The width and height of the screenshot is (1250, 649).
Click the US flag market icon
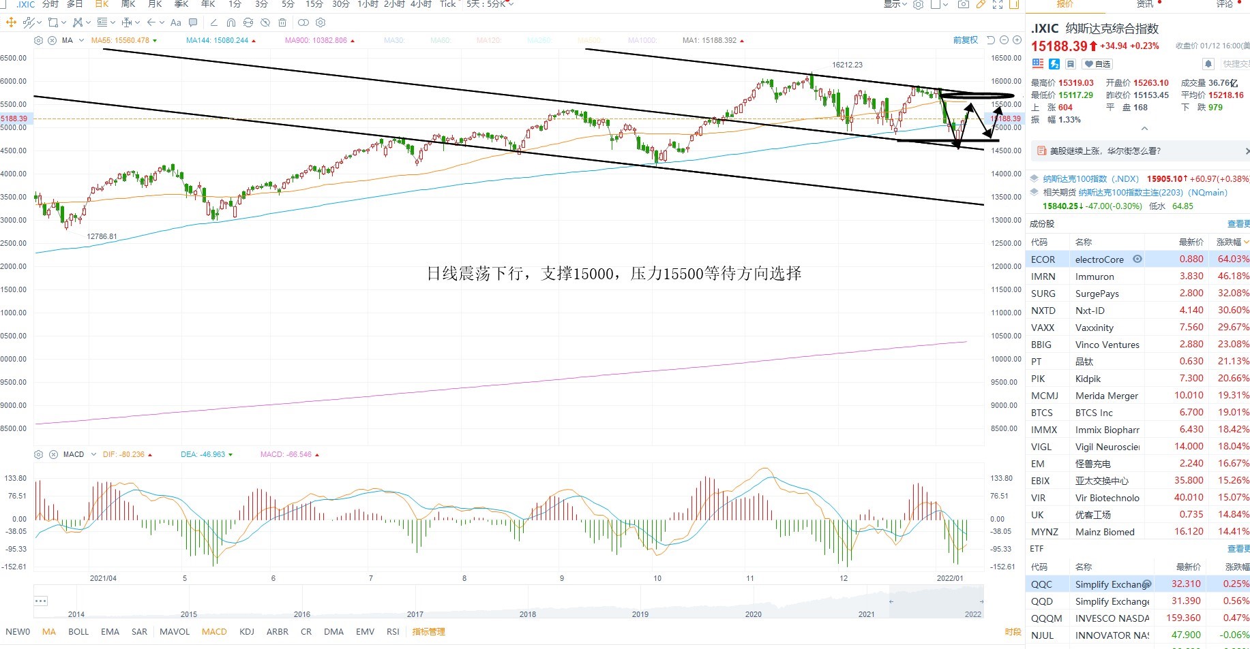[x=1038, y=63]
